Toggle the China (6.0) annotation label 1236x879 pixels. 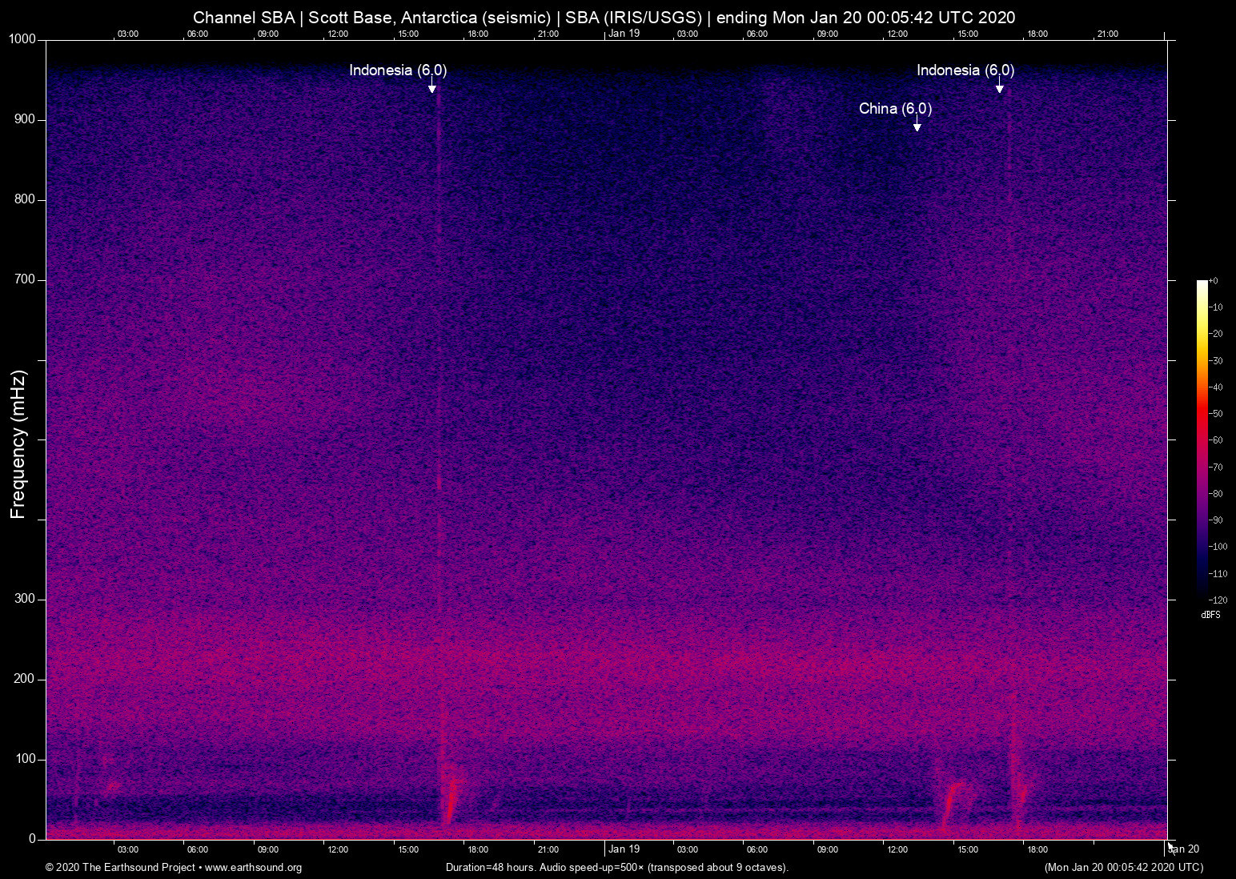(895, 109)
